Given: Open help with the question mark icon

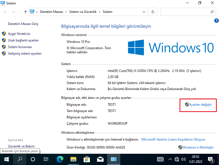Looking at the screenshot, I should [216, 21].
